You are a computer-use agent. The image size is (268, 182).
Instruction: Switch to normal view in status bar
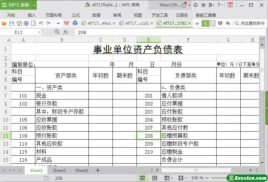[142, 178]
